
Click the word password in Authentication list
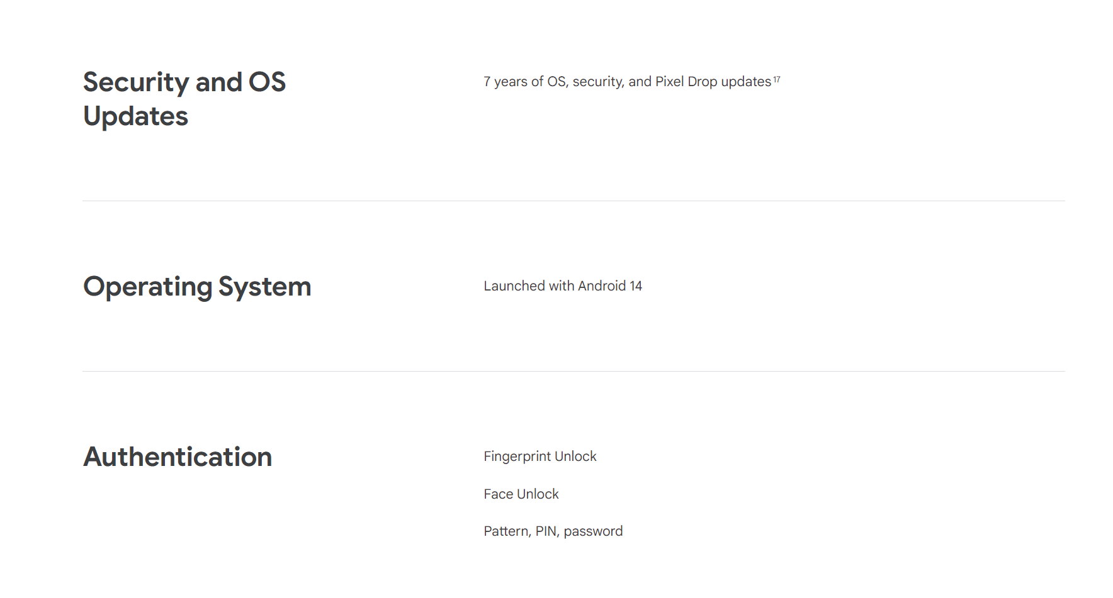593,532
